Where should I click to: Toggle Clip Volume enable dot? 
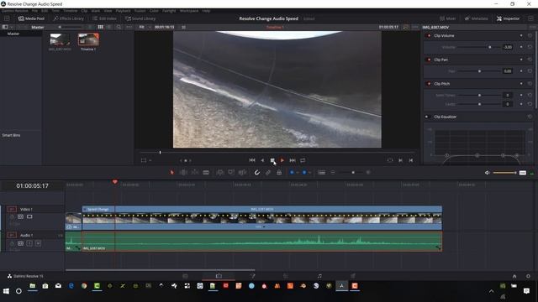tap(428, 35)
